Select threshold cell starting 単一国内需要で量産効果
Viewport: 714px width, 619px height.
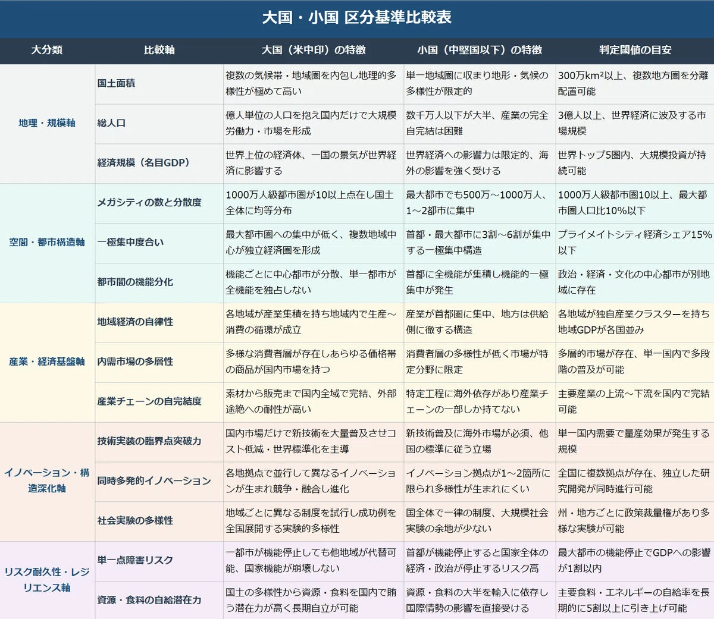click(635, 442)
